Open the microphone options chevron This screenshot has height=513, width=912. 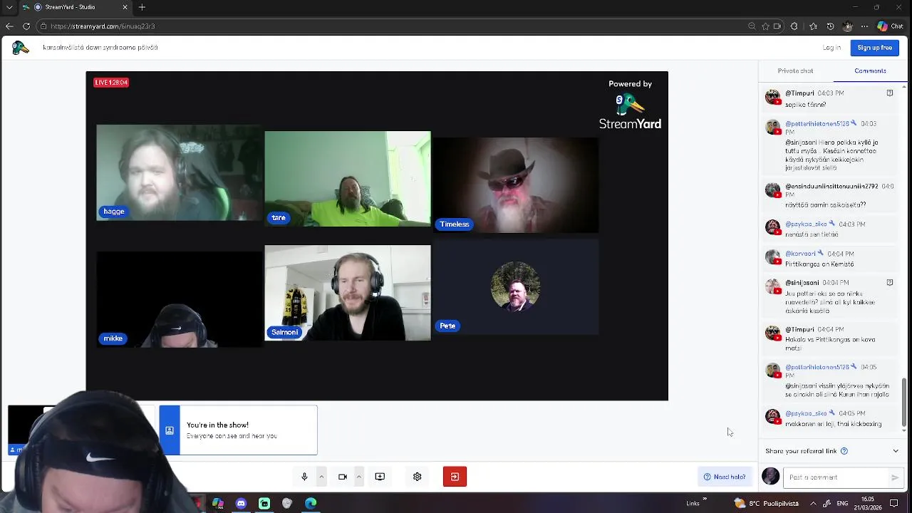click(x=321, y=477)
